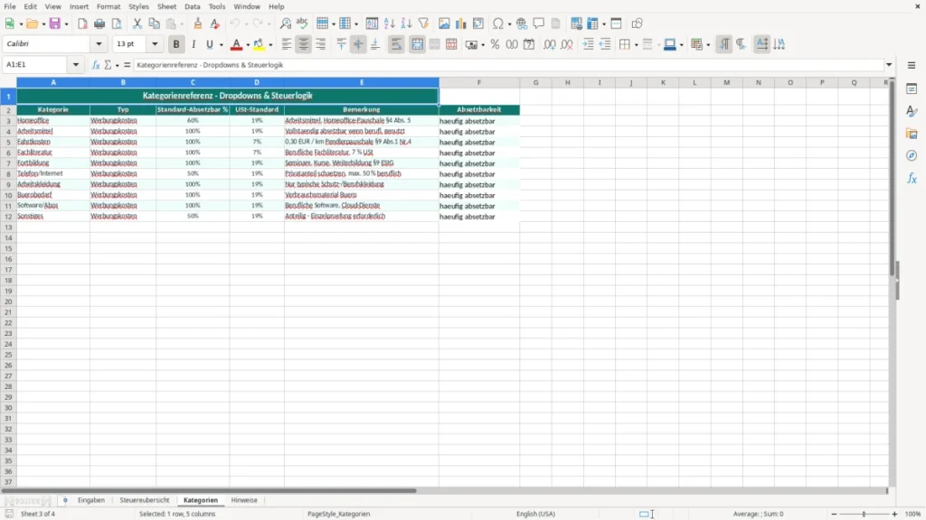Viewport: 926px width, 520px height.
Task: Insert an image
Action: pos(444,23)
